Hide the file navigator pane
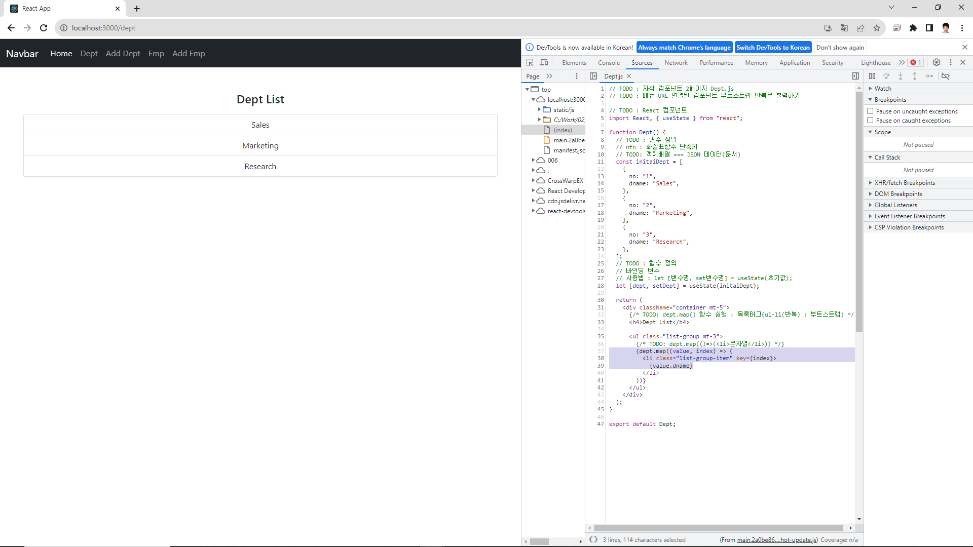The image size is (973, 547). (x=593, y=76)
